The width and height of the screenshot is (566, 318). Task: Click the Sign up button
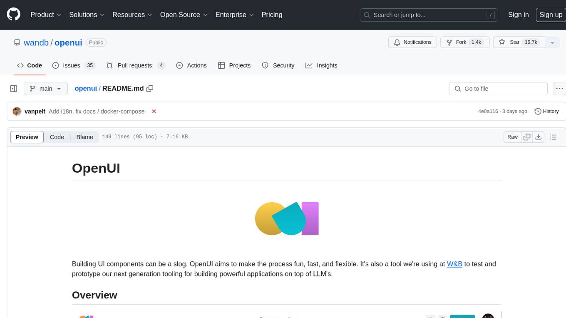click(x=551, y=15)
